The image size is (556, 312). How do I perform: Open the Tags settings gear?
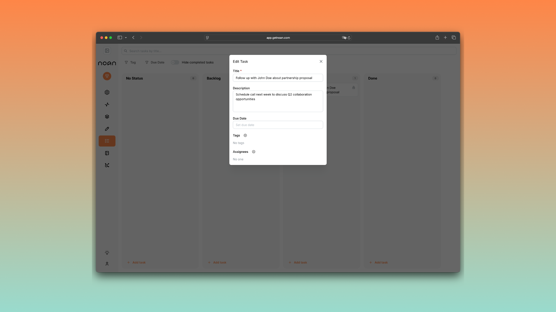pos(245,135)
